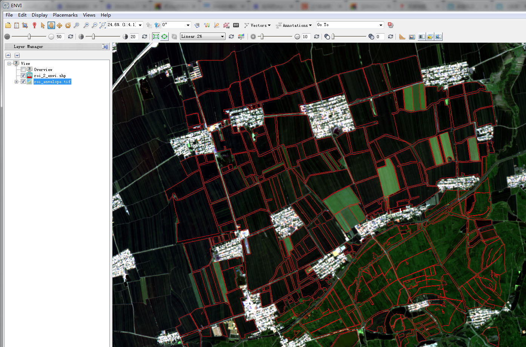This screenshot has width=526, height=347.
Task: Activate the Zoom In magnifier tool
Action: (x=86, y=25)
